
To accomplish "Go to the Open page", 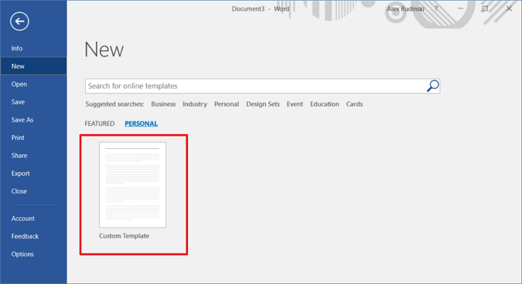I will 34,84.
